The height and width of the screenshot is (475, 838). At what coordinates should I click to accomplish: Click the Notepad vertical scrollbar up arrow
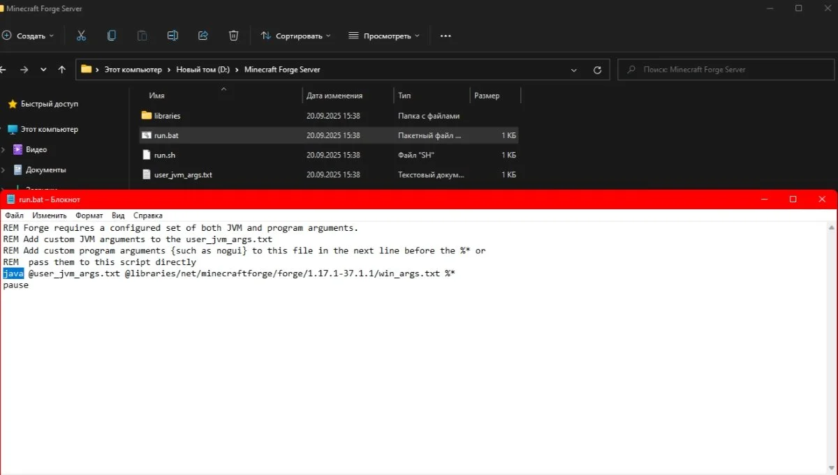coord(831,228)
